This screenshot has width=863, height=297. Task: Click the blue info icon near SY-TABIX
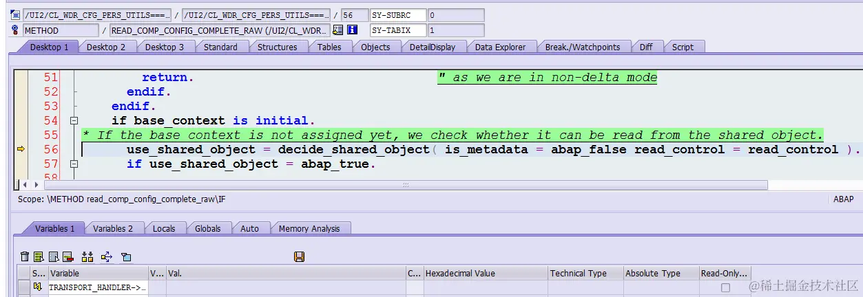coord(352,30)
